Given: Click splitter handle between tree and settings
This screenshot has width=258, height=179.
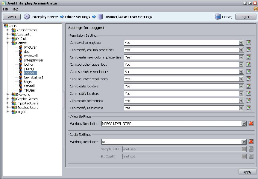Looking at the screenshot, I should click(x=63, y=100).
